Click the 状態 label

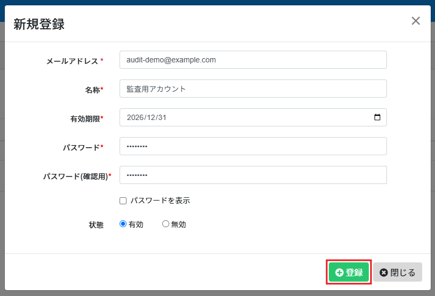click(96, 225)
